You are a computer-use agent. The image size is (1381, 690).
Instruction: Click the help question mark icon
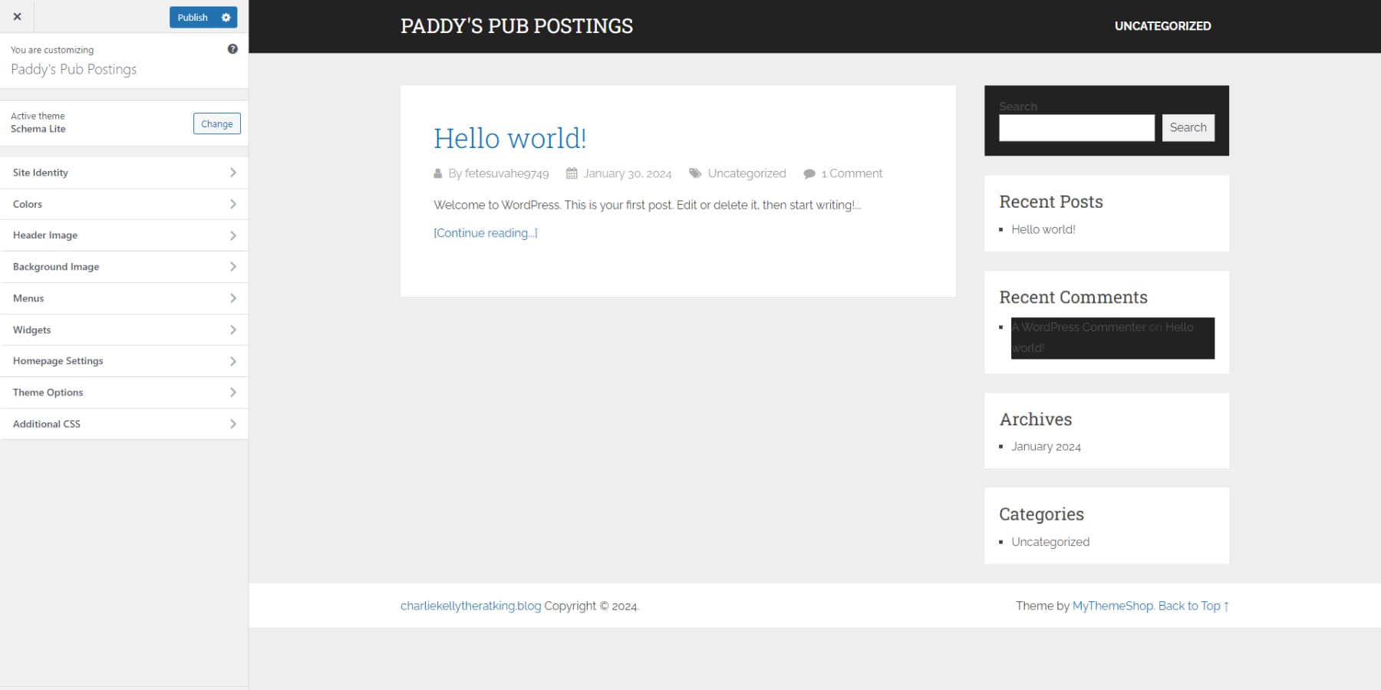pos(232,48)
